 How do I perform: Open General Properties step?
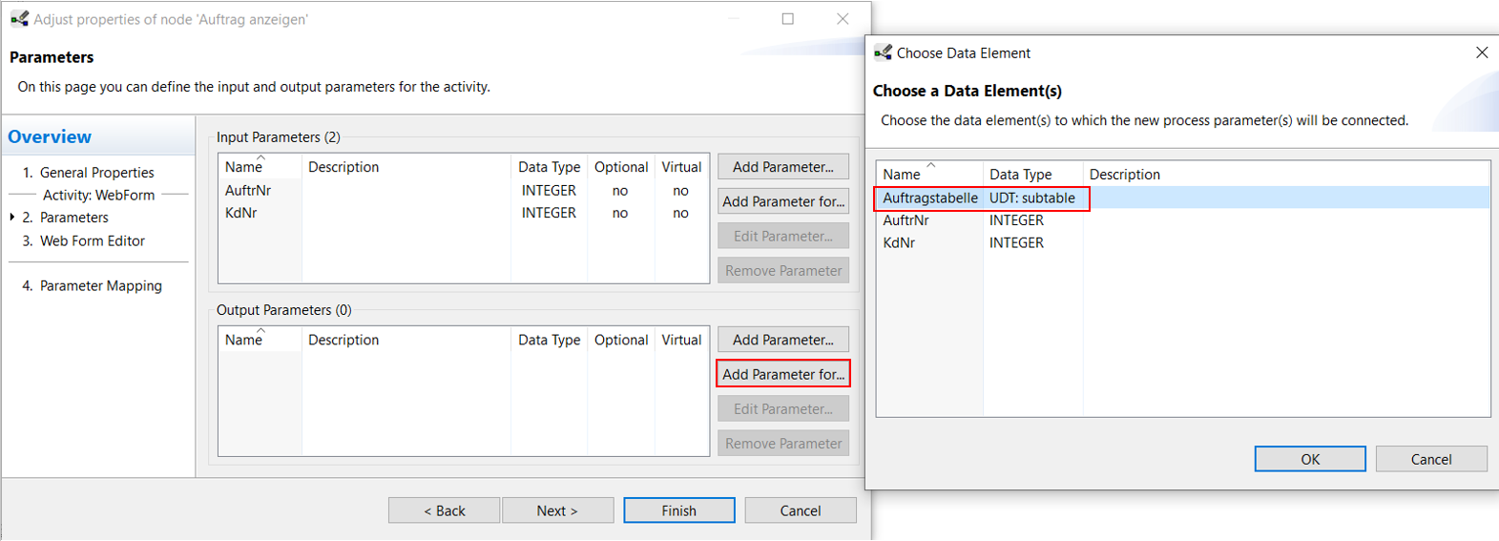96,173
